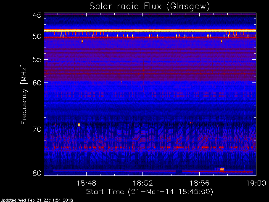Click the 18:52 time tick label
The height and width of the screenshot is (202, 269).
click(143, 183)
